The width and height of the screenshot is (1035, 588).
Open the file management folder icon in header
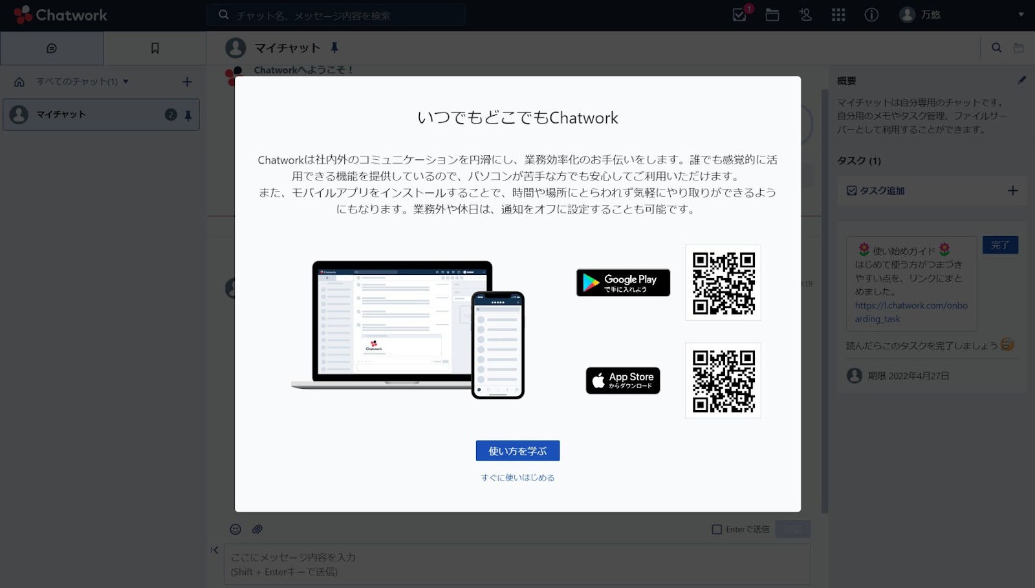(772, 15)
